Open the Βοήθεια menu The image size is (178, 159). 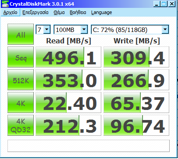tap(78, 12)
